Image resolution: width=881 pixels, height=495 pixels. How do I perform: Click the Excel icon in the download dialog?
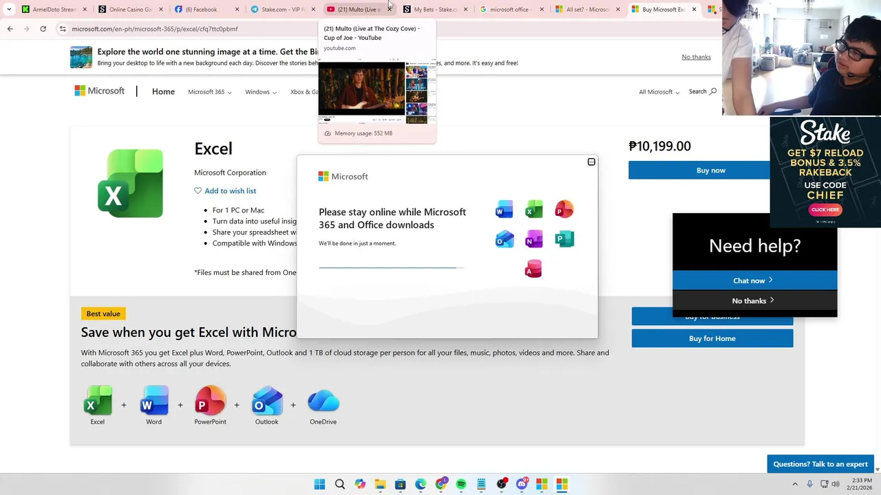[534, 210]
